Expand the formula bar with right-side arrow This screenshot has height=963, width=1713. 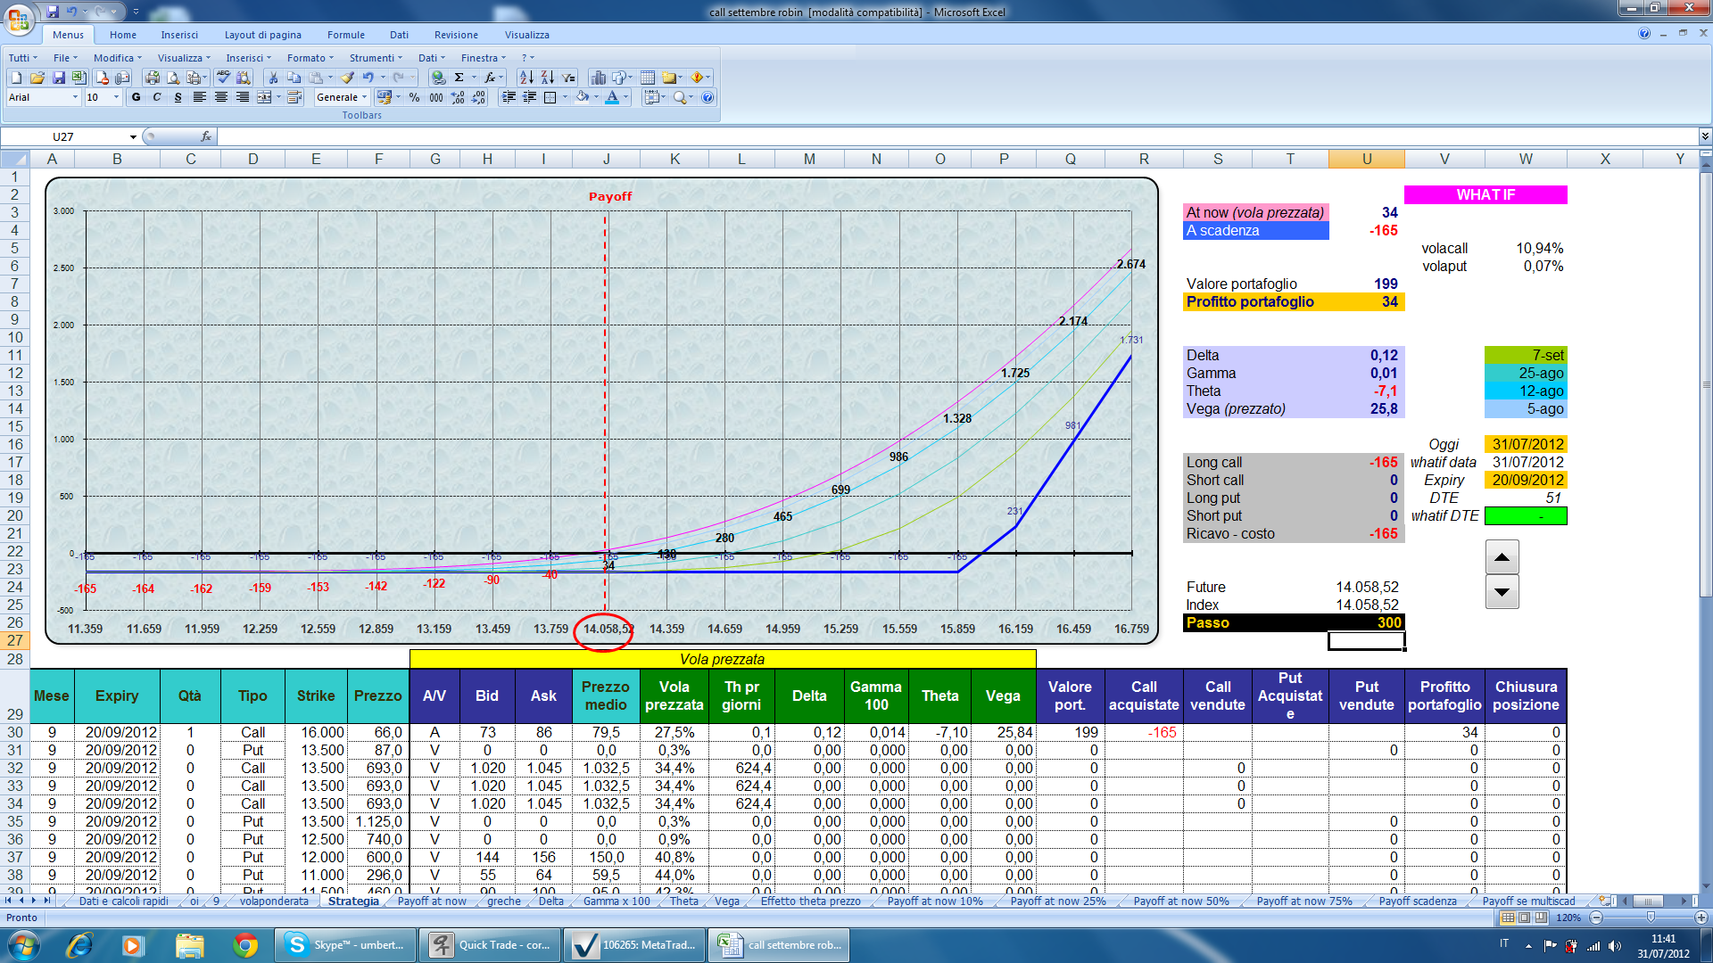(1705, 136)
